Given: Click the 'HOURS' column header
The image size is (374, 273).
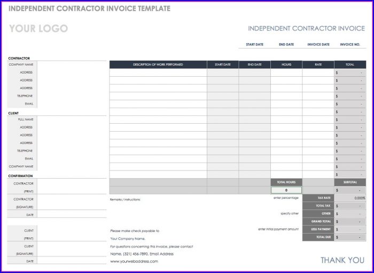Looking at the screenshot, I should pos(286,65).
